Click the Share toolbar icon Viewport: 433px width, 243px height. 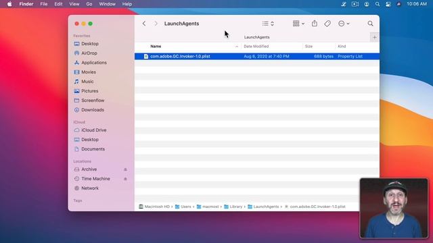(314, 24)
